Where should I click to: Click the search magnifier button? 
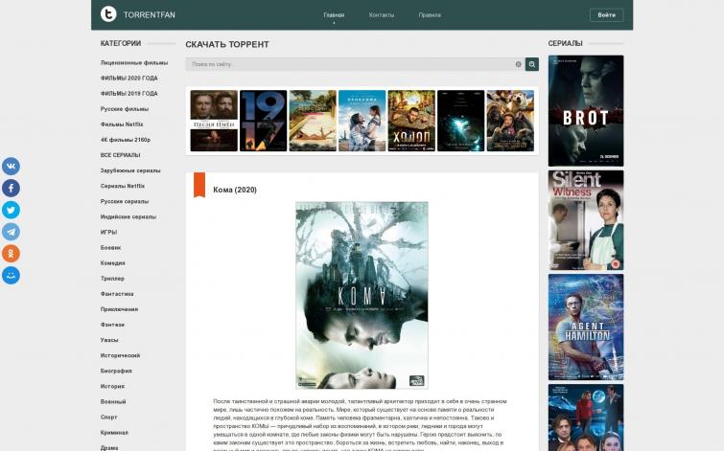click(532, 64)
